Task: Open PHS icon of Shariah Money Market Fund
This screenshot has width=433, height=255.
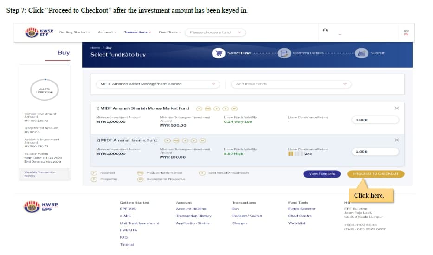Action: tap(208, 109)
